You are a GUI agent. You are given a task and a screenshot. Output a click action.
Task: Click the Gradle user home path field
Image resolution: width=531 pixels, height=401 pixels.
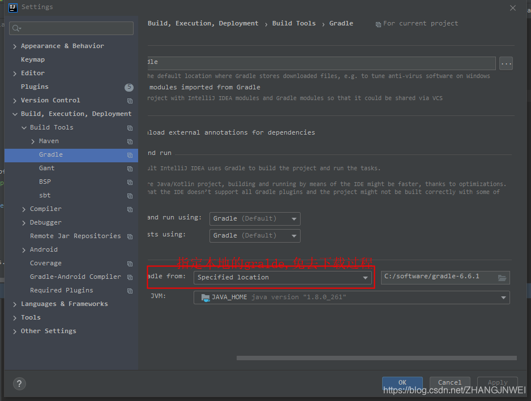click(322, 63)
